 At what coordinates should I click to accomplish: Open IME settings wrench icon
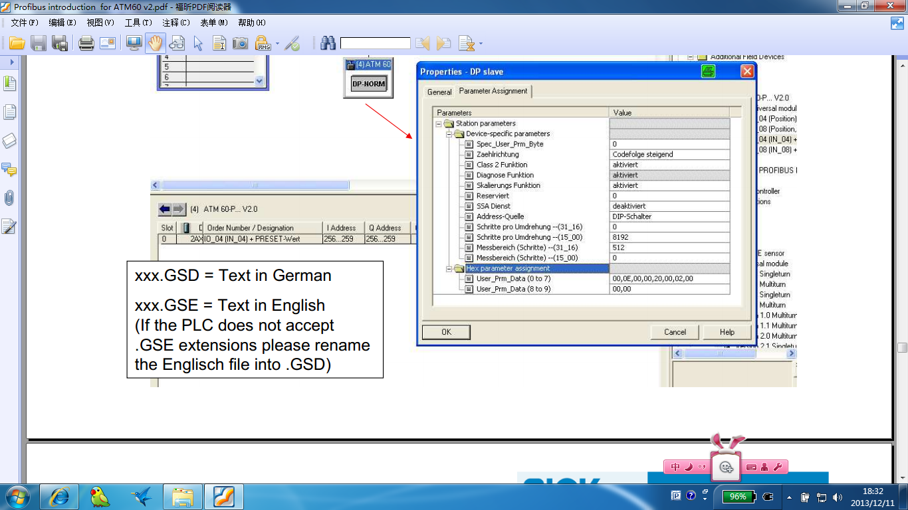(x=778, y=467)
